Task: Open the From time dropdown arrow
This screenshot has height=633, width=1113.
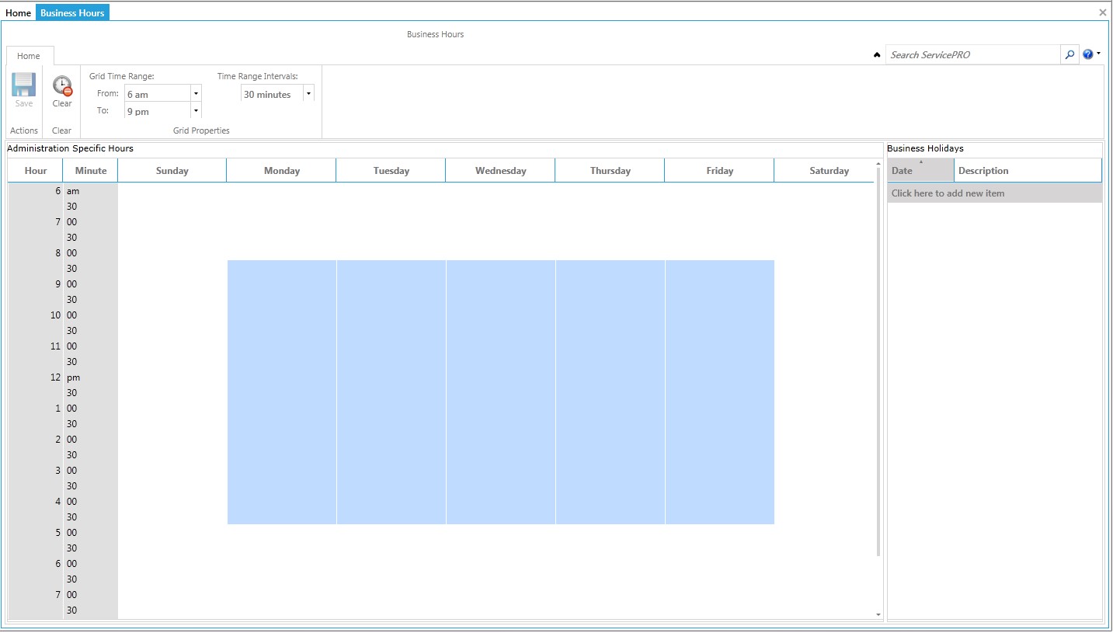Action: tap(196, 93)
